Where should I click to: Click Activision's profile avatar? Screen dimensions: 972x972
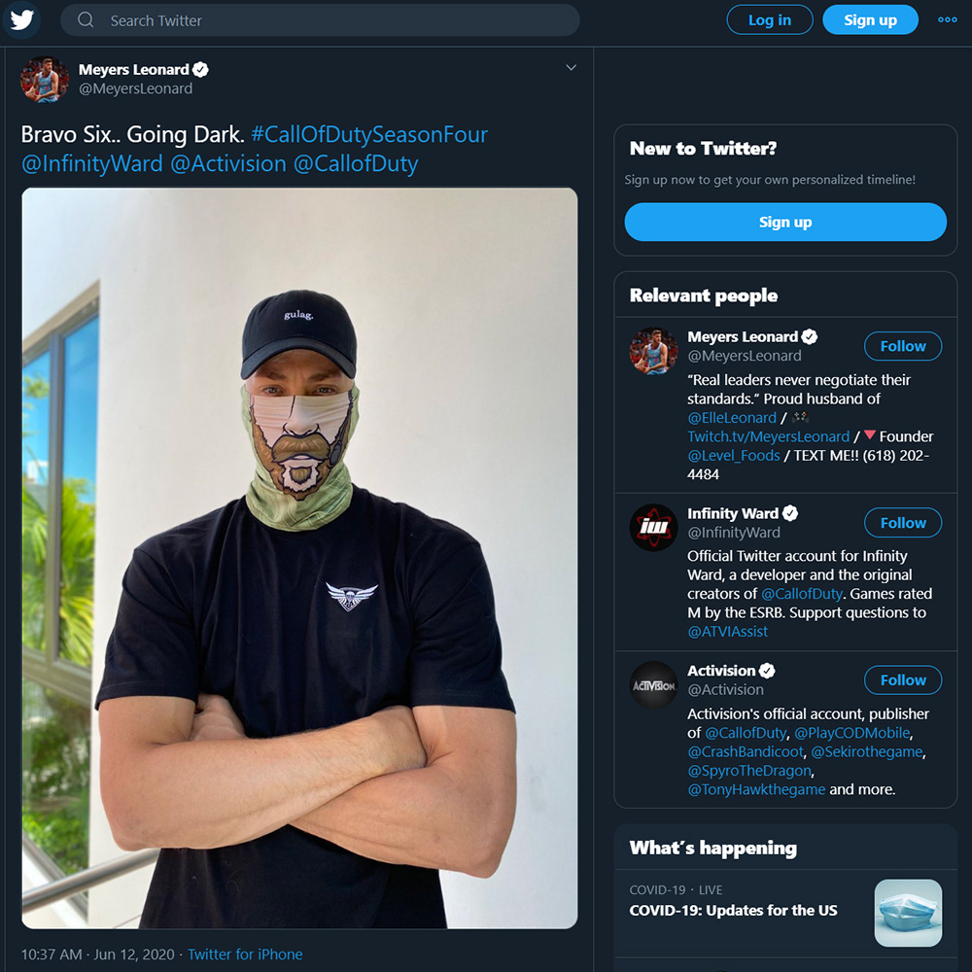click(x=653, y=685)
